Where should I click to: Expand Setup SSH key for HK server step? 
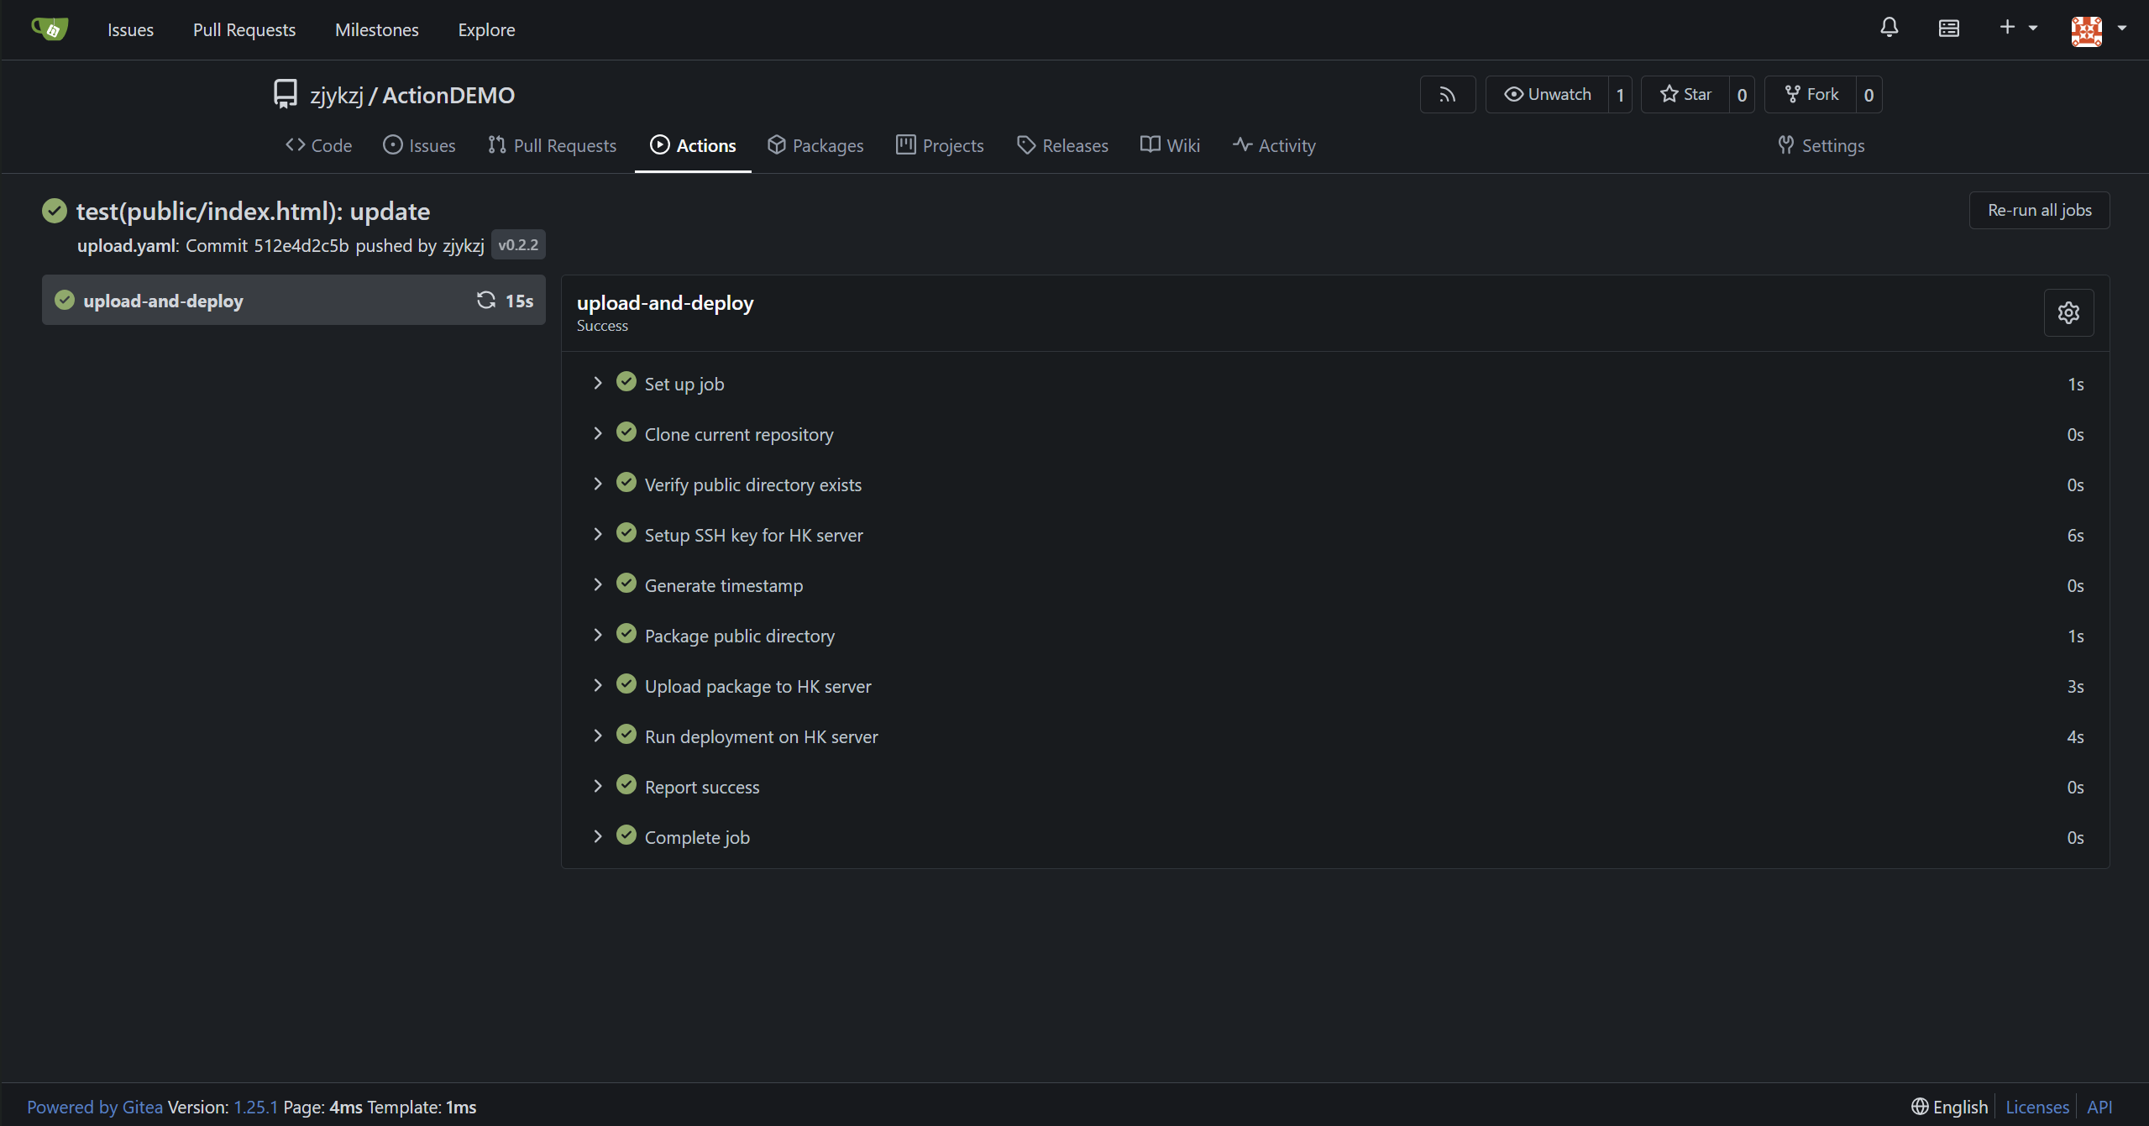[752, 535]
